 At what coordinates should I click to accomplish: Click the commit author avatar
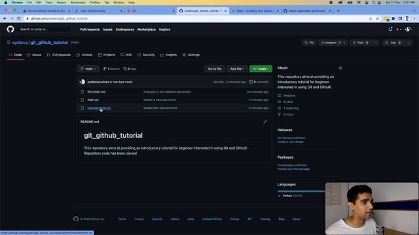pos(82,82)
